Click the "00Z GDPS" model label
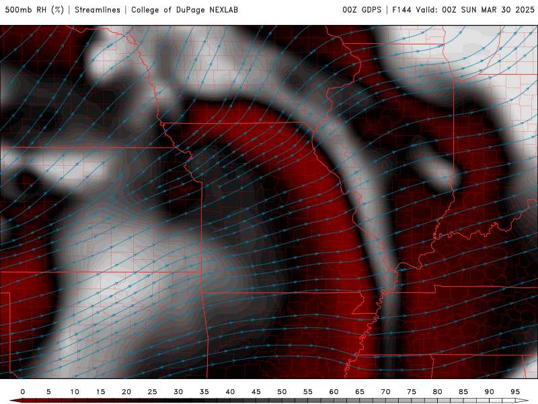The image size is (538, 404). [362, 10]
